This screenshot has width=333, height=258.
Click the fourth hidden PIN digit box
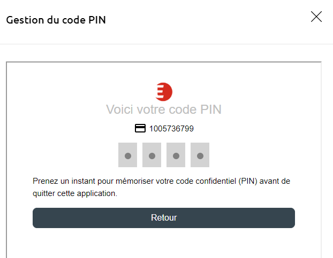click(x=200, y=155)
